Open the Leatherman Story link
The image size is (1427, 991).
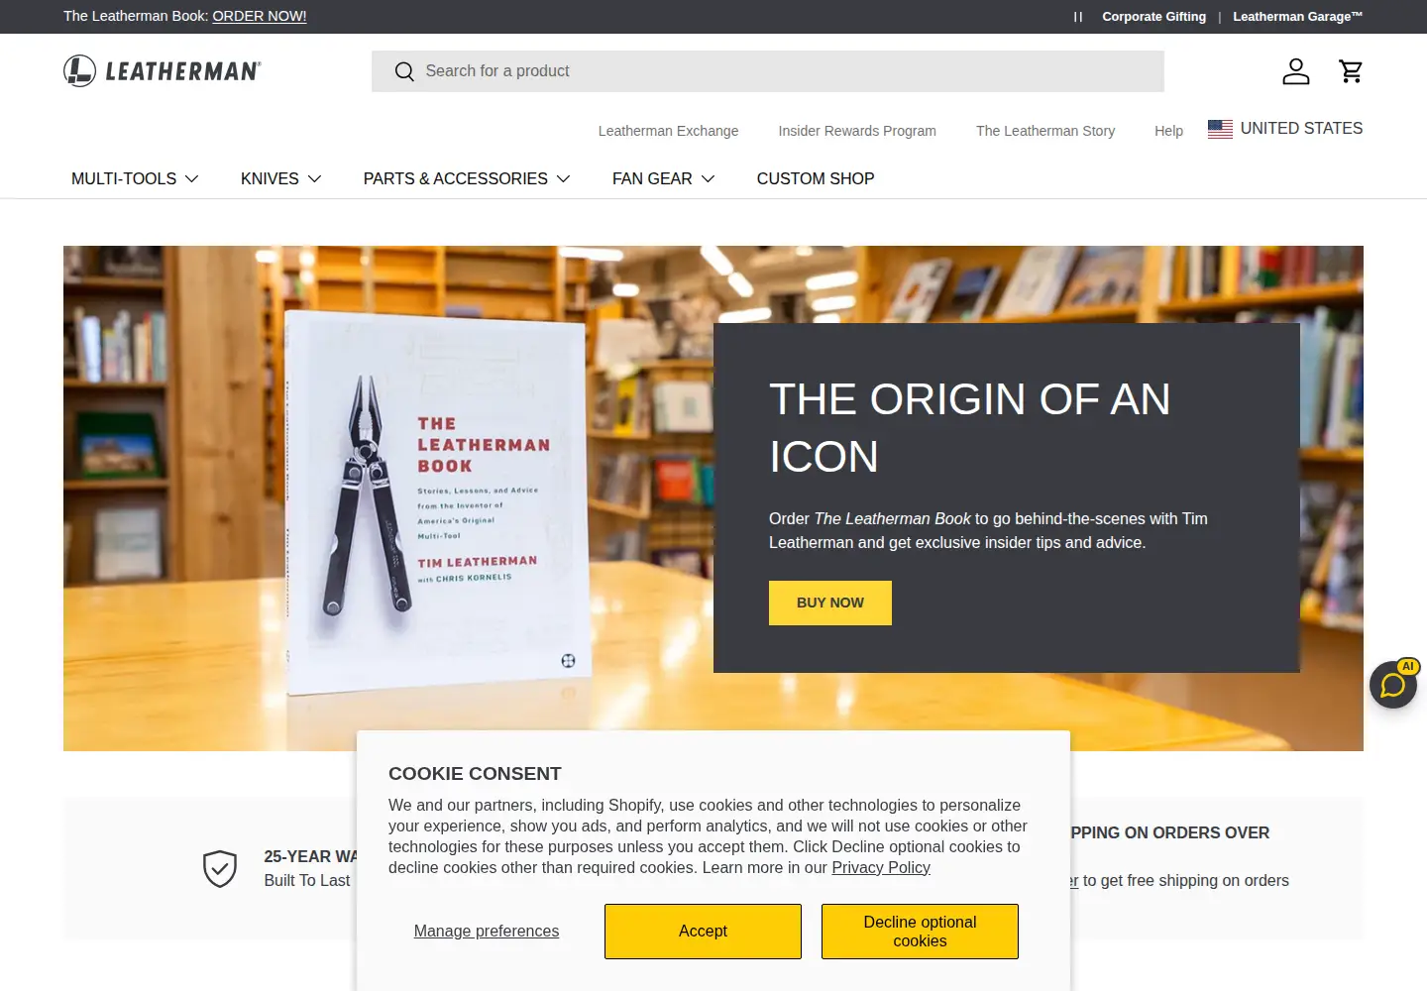point(1045,131)
